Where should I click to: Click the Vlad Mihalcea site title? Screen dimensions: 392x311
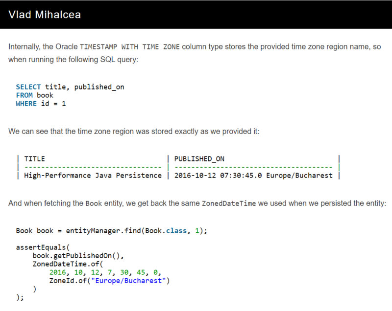pyautogui.click(x=45, y=14)
